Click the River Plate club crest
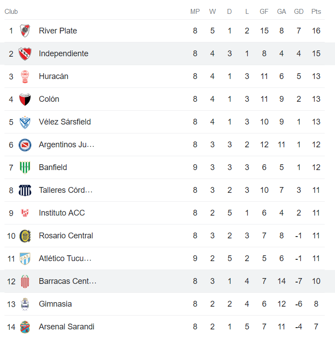Image resolution: width=335 pixels, height=341 pixels. click(x=25, y=31)
